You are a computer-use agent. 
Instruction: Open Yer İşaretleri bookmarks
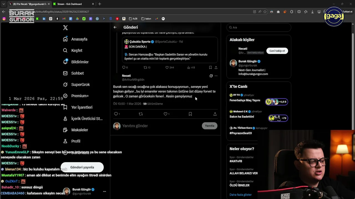point(78,107)
